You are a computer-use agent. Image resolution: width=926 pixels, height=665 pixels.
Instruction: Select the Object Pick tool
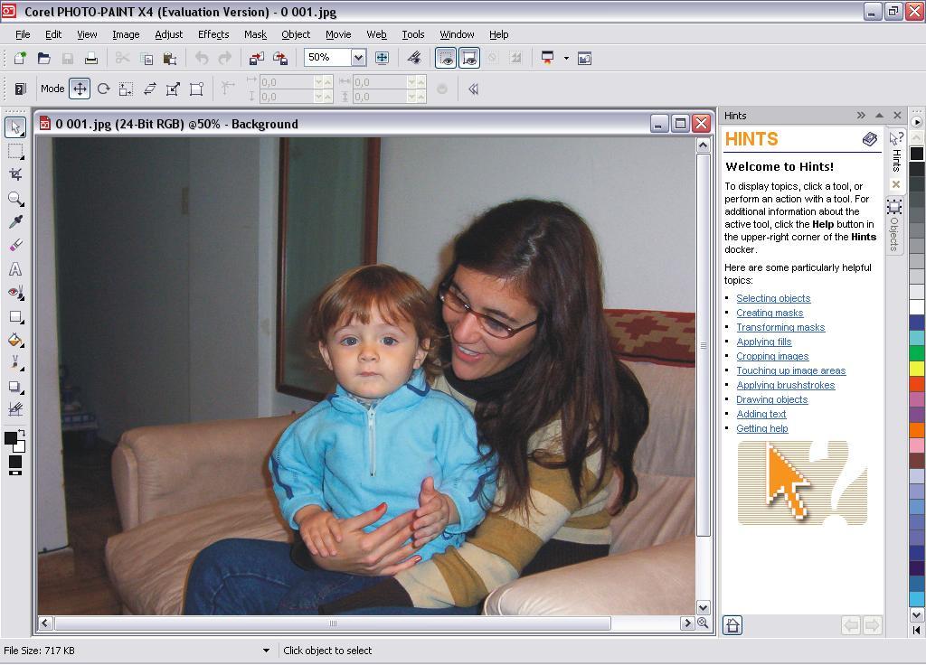[14, 127]
